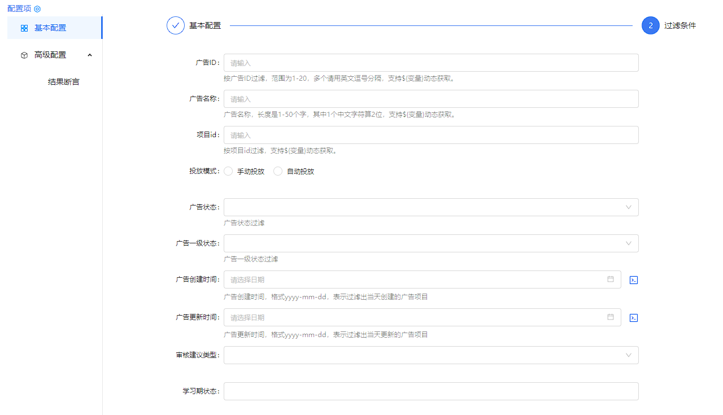Select the 自动投放 radio button
723x415 pixels.
[x=278, y=172]
